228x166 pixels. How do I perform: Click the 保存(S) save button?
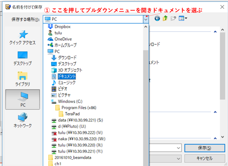[x=205, y=148]
